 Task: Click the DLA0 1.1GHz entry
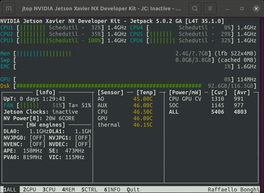tap(26, 131)
